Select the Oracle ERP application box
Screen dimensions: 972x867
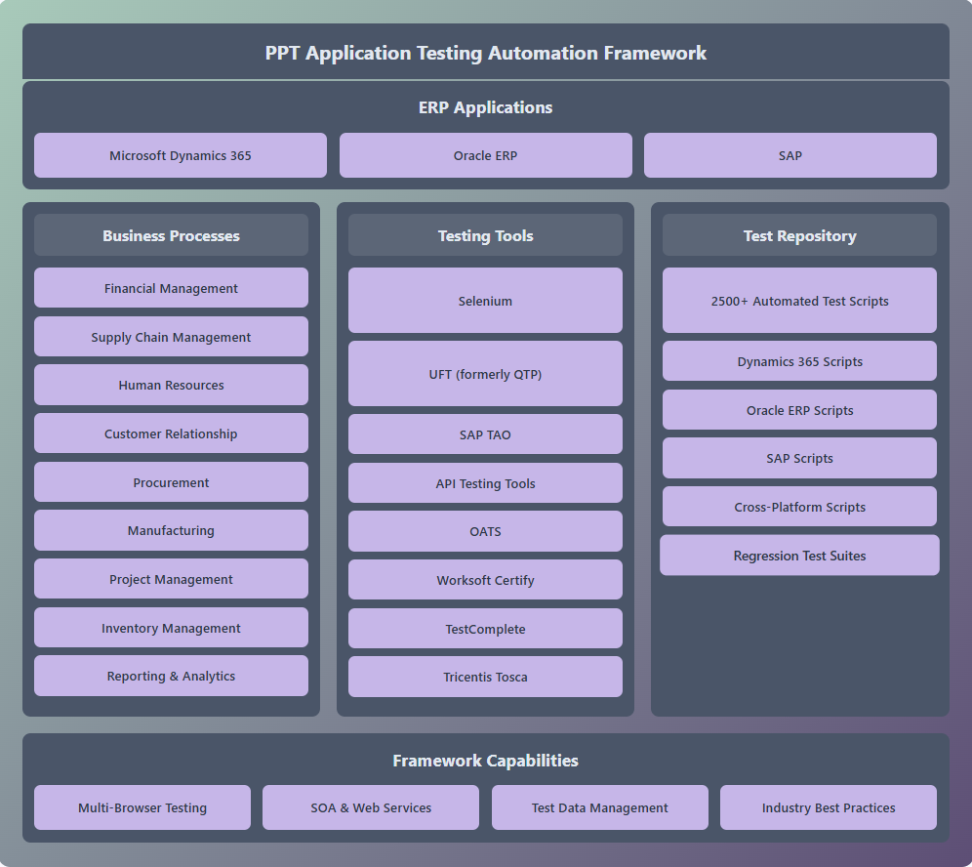(x=485, y=155)
